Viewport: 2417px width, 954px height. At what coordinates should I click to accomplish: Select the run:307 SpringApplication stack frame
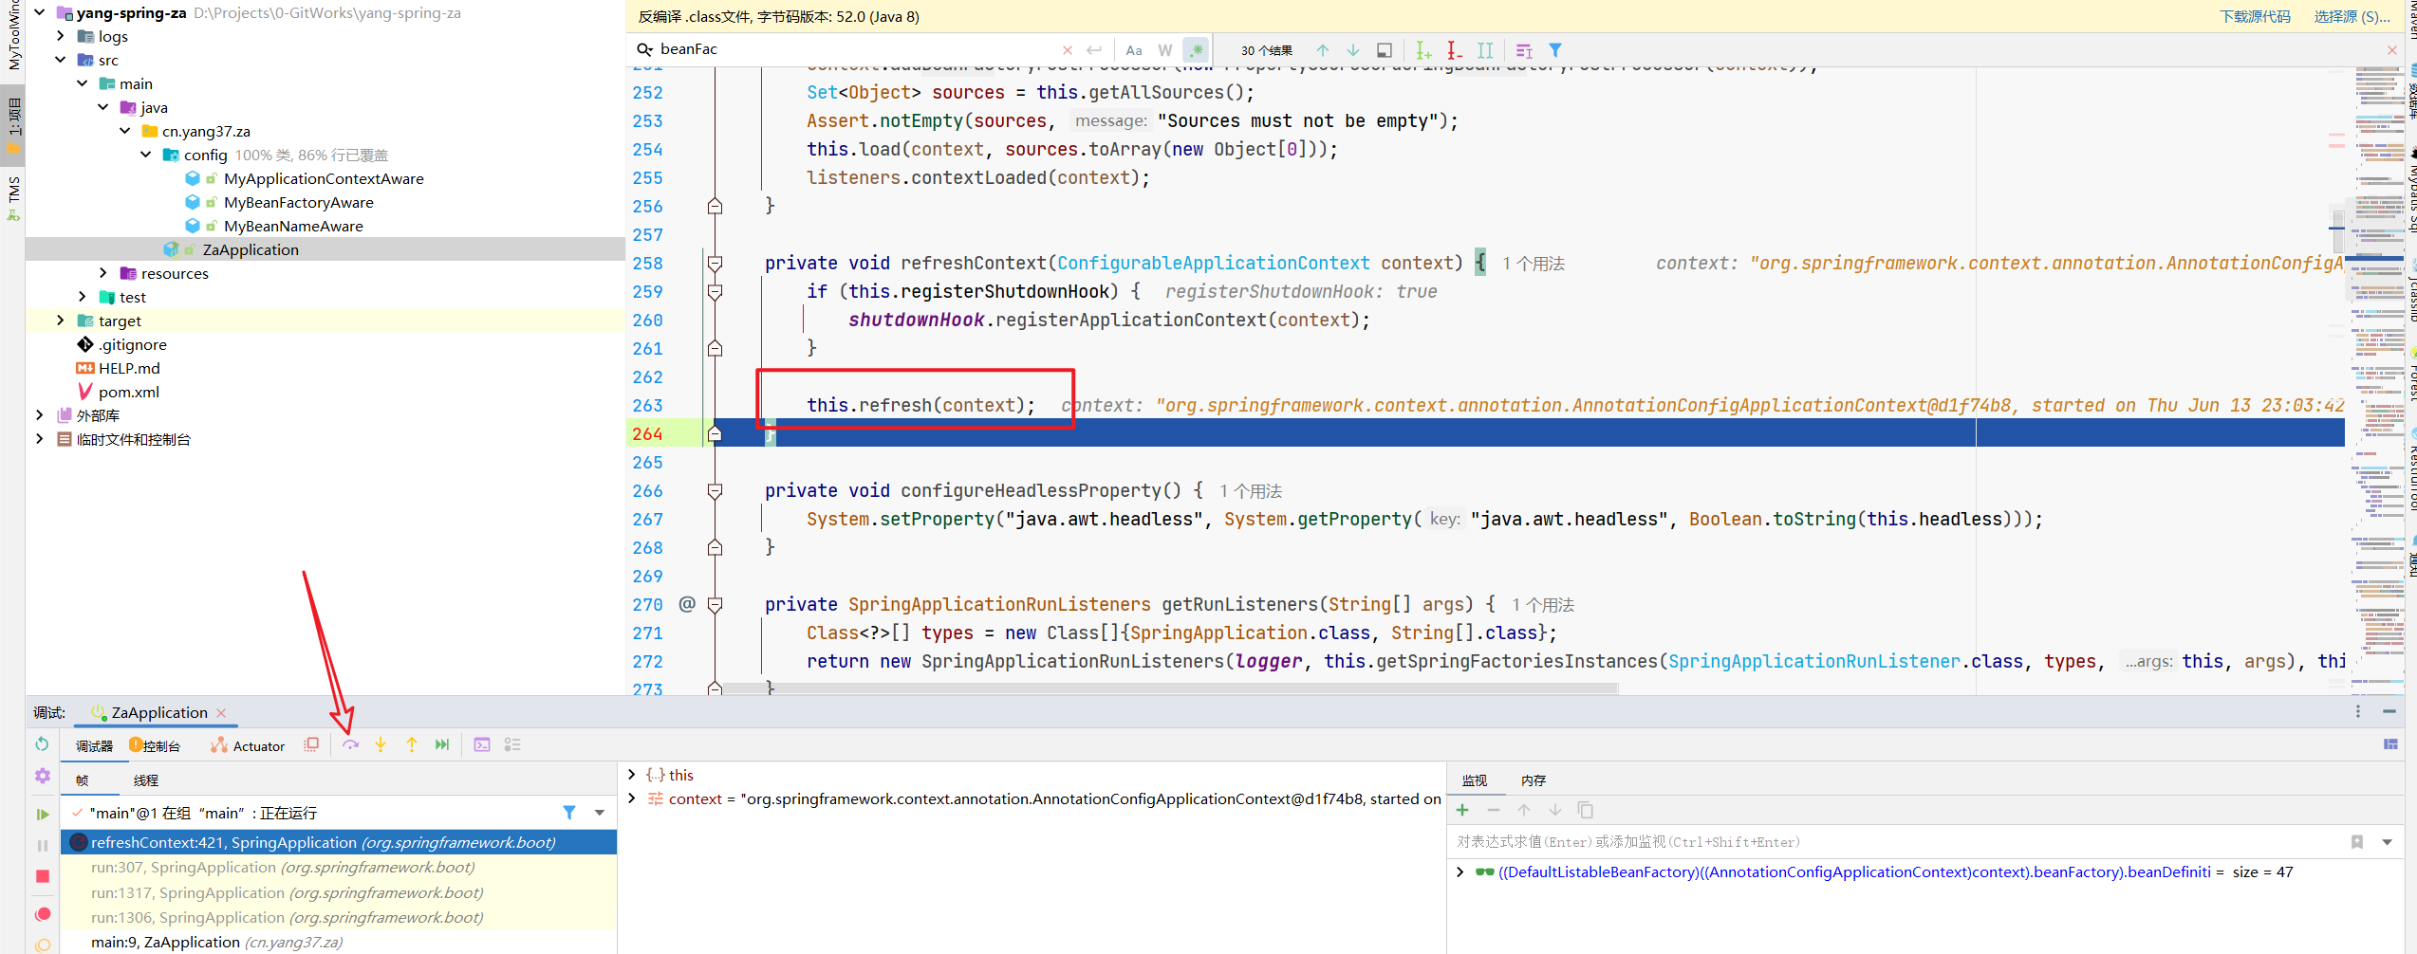click(x=339, y=868)
